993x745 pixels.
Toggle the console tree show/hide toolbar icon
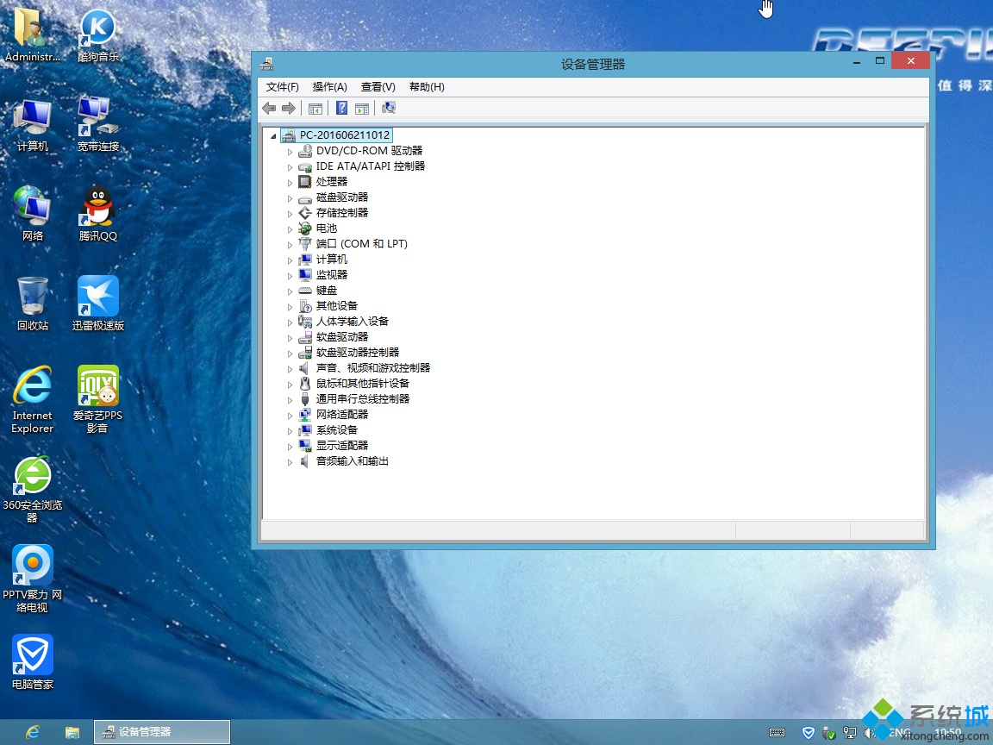point(315,107)
